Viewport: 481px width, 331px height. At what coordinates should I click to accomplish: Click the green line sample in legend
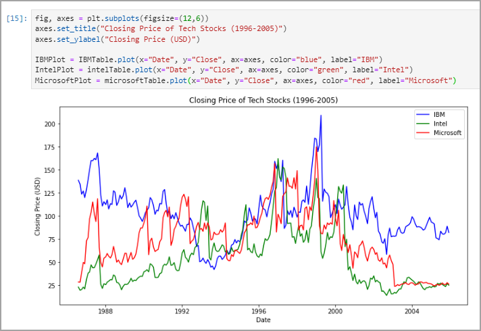click(423, 124)
